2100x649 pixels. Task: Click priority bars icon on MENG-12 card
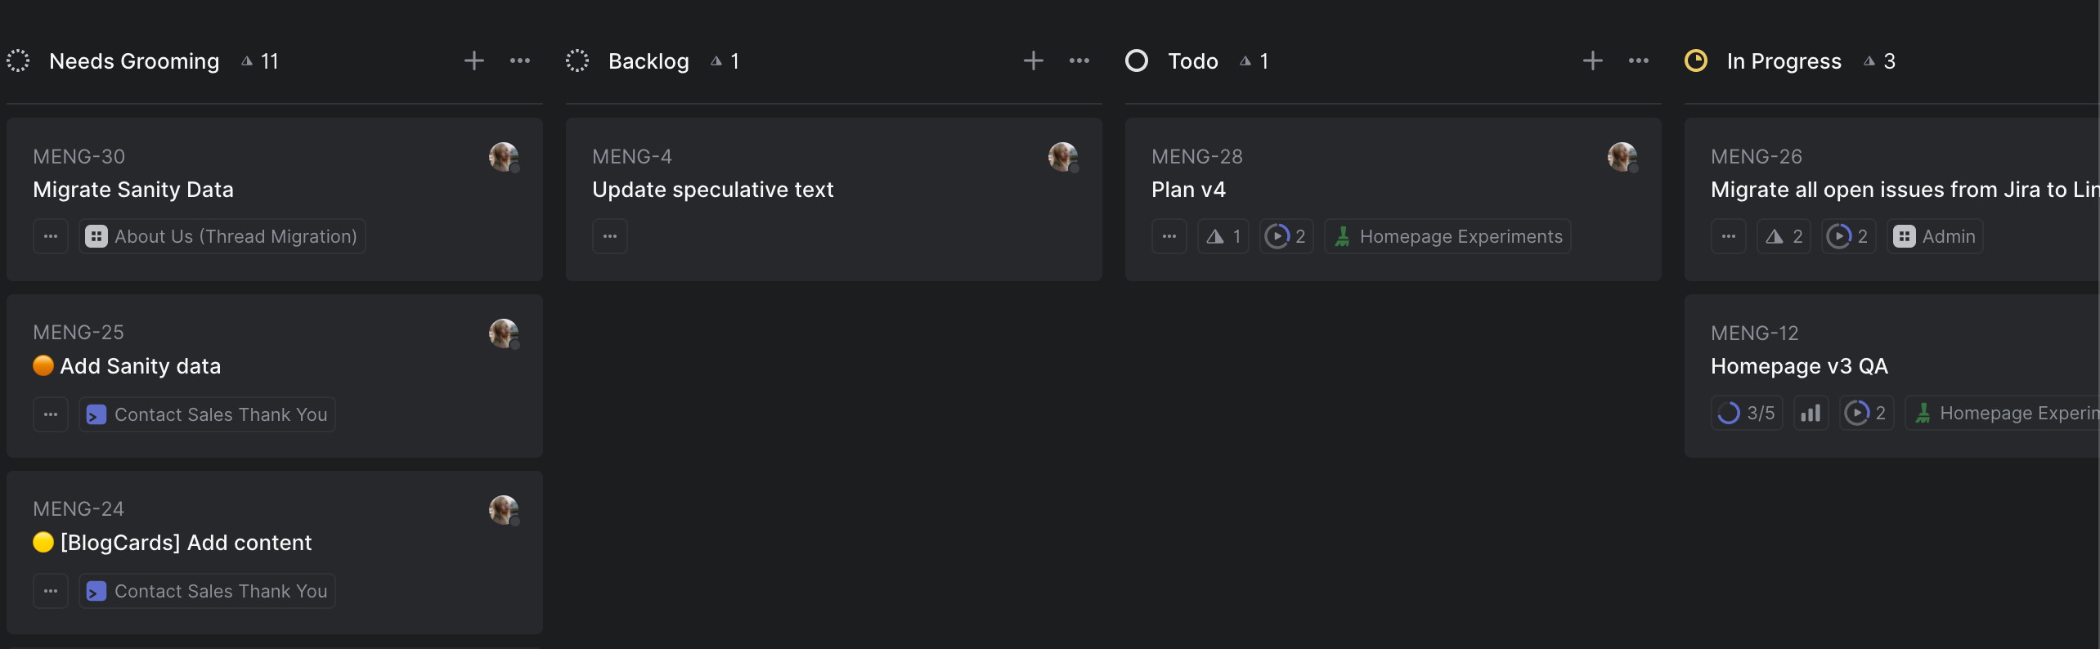click(1811, 414)
